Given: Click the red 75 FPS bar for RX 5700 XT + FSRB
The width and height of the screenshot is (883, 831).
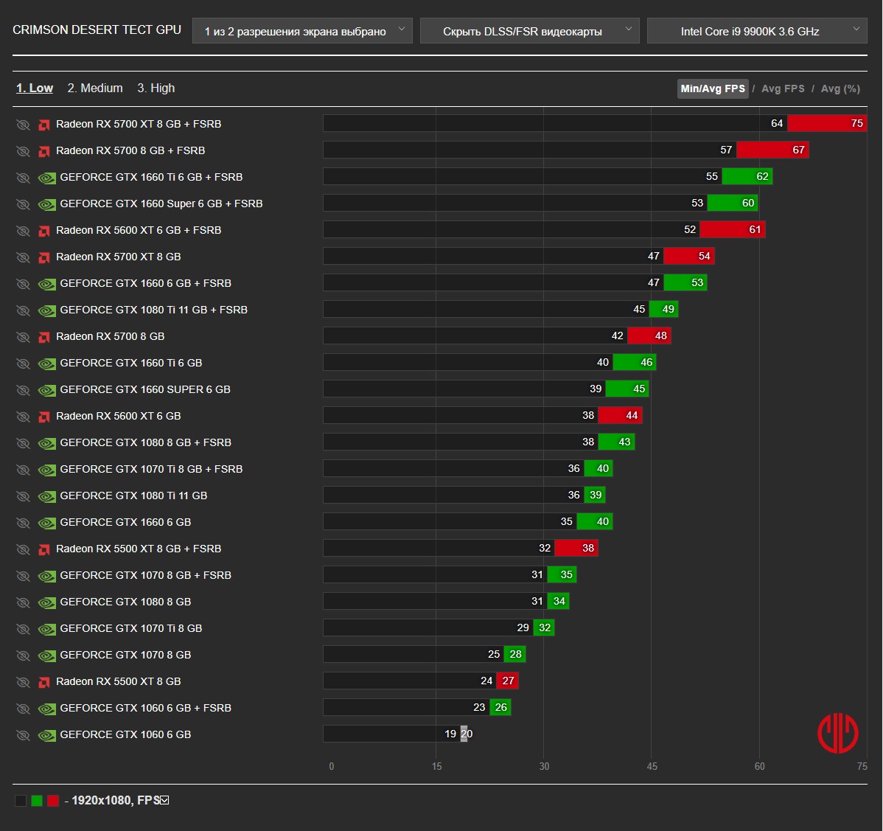Looking at the screenshot, I should click(827, 123).
